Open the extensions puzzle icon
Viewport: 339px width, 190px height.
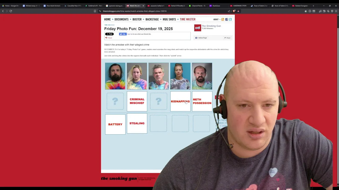point(310,11)
